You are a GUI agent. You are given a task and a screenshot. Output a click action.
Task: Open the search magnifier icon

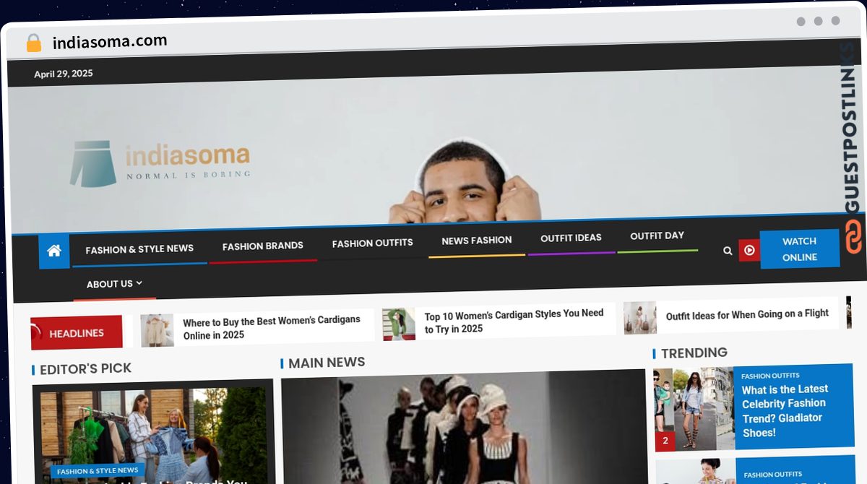click(x=728, y=251)
